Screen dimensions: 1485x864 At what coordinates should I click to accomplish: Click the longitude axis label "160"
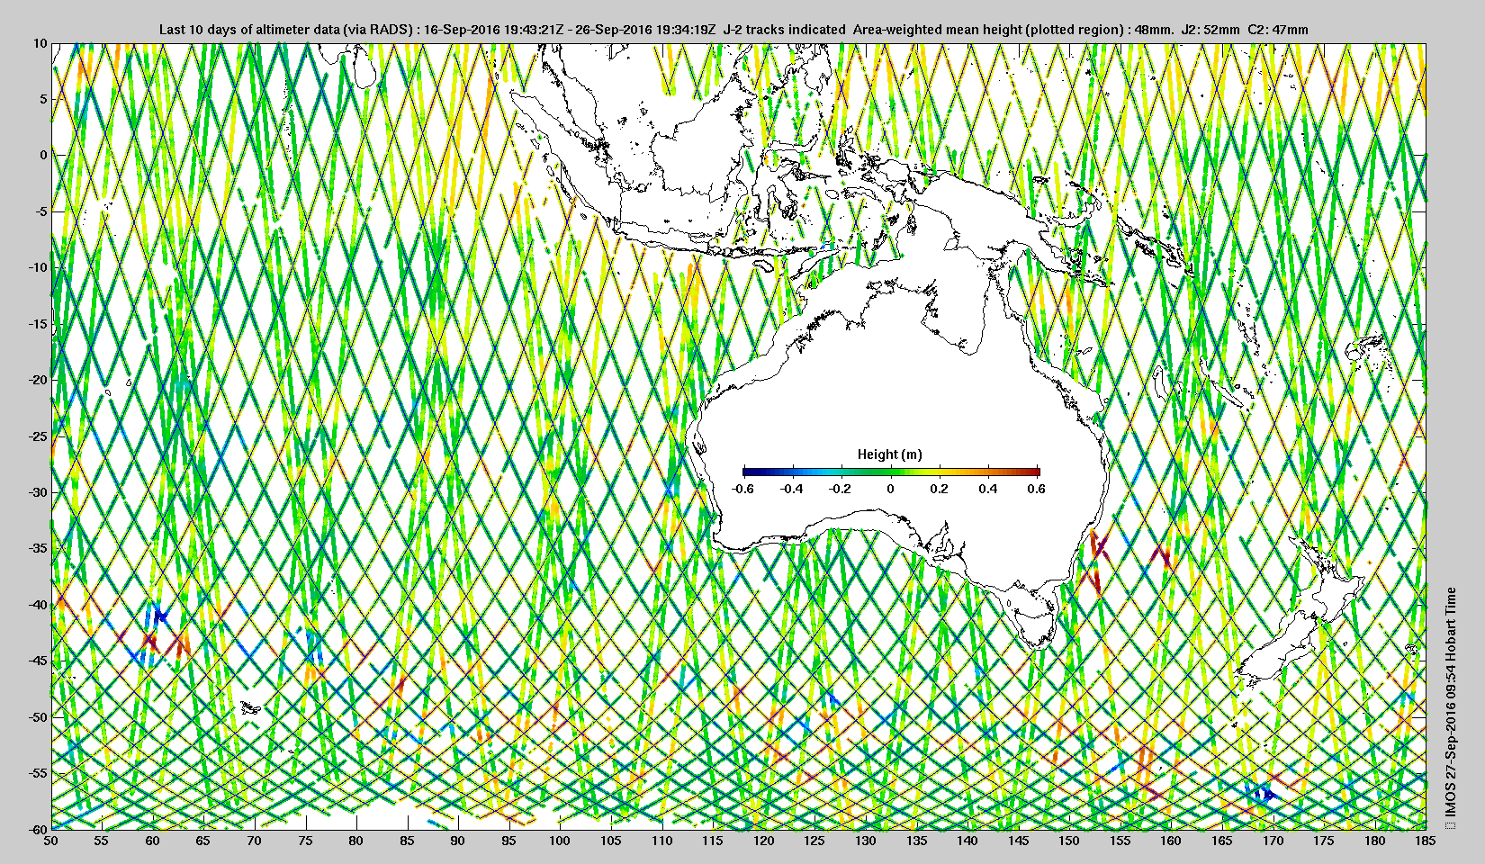1171,841
